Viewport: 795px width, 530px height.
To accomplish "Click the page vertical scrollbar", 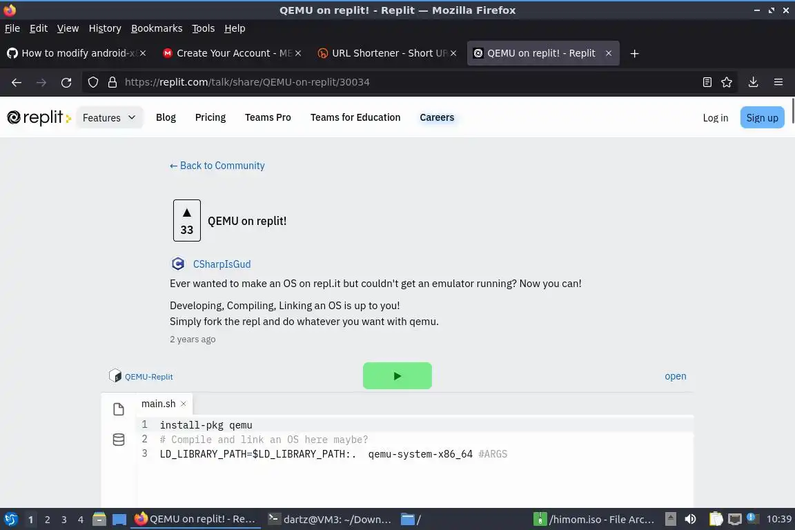I will click(792, 112).
